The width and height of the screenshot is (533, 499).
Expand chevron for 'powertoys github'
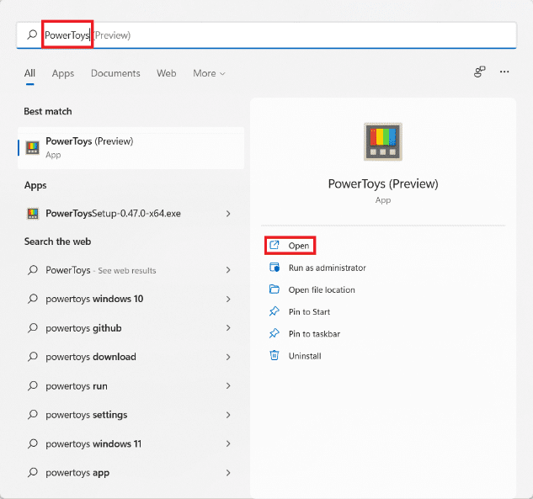tap(228, 328)
